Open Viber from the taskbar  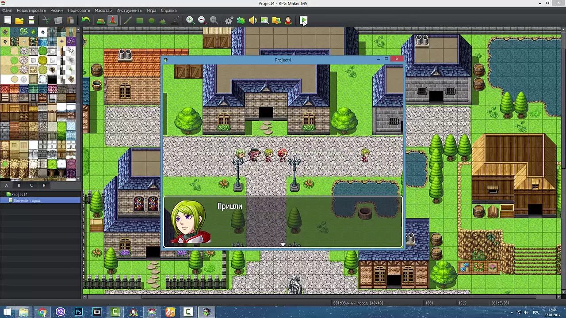61,312
